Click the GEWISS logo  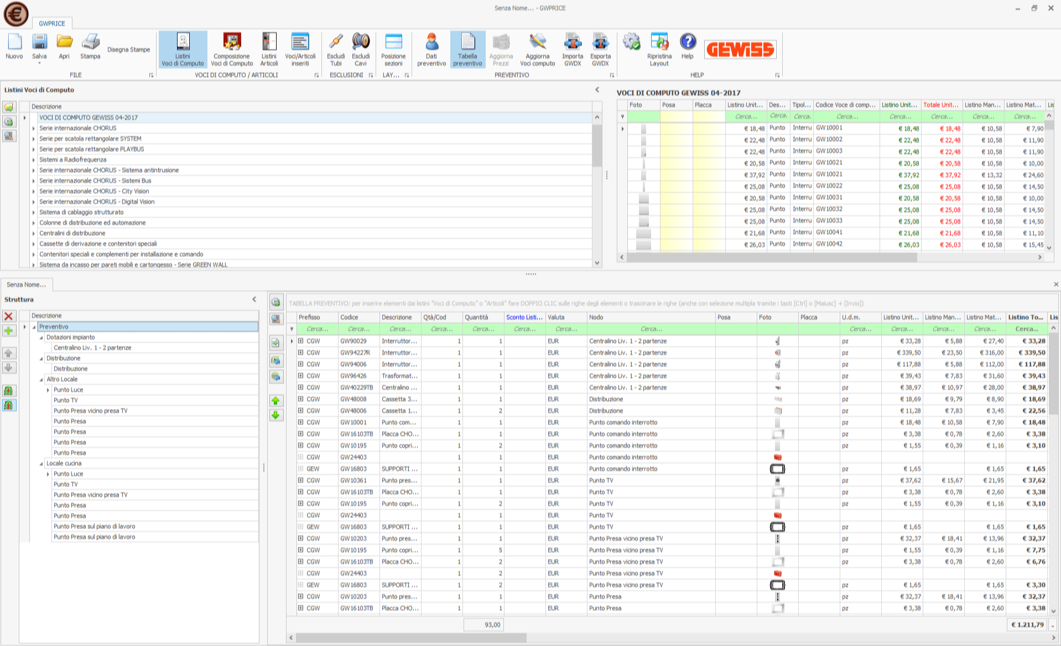click(740, 50)
